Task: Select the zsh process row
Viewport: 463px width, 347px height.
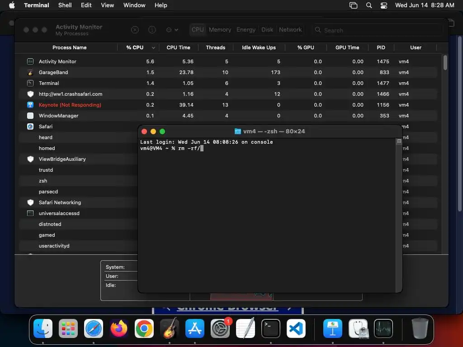Action: (79, 181)
